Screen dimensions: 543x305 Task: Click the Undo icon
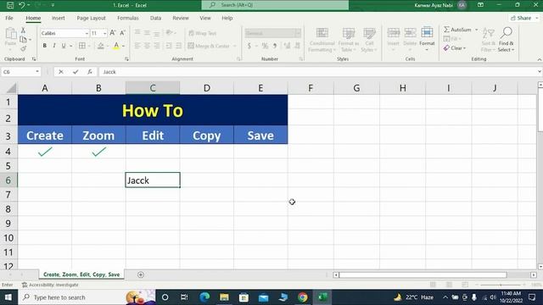click(x=21, y=5)
